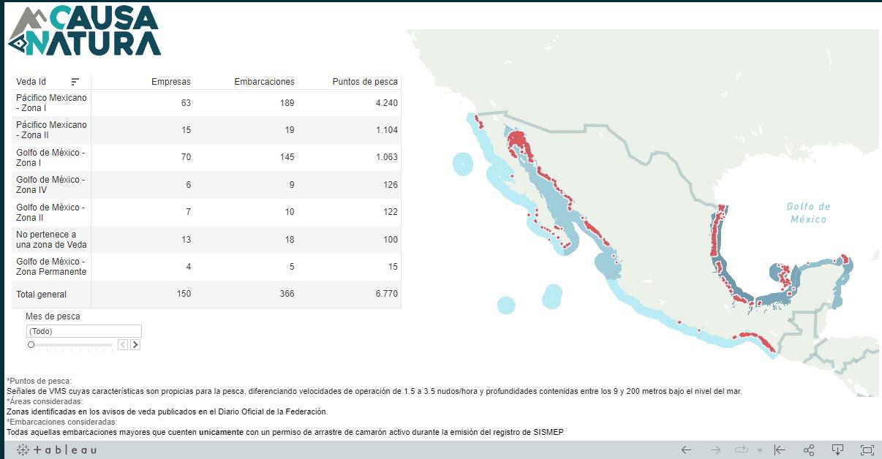Step to next Mes de pesca value
Screen dimensions: 882x459
[x=135, y=344]
